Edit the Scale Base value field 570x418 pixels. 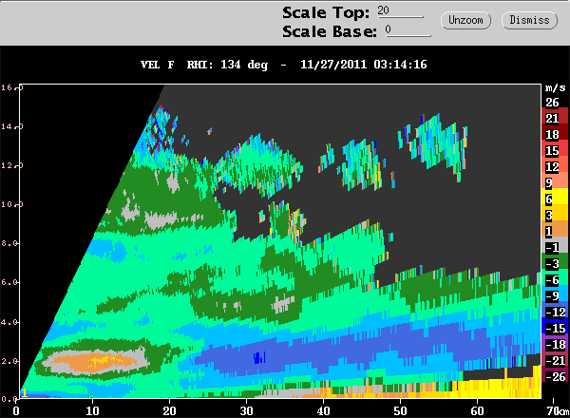408,30
